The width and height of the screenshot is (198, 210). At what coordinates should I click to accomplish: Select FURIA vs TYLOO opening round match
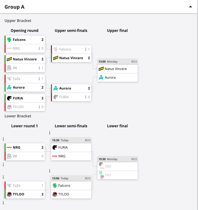(x=25, y=103)
